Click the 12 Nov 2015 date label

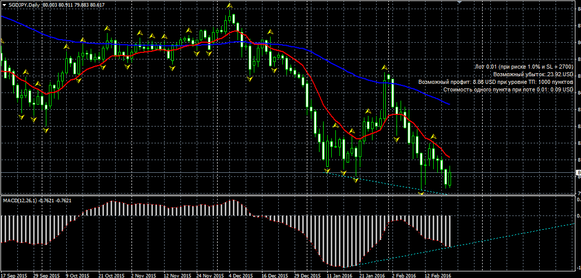(176, 275)
